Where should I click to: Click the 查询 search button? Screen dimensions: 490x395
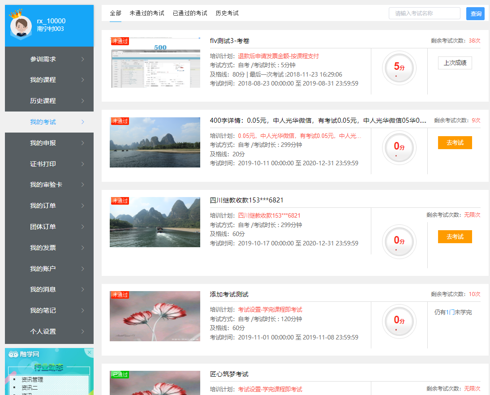[475, 14]
